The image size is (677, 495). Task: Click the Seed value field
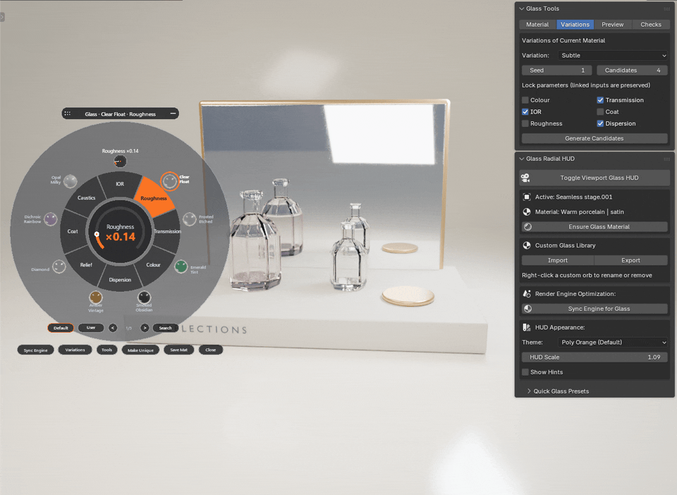pos(556,71)
